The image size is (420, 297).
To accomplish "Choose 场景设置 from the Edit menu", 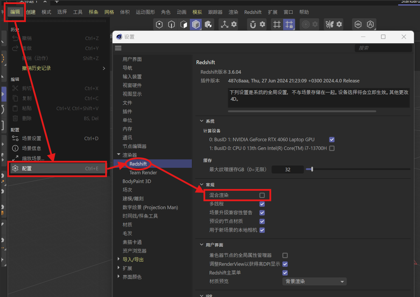I will 58,138.
